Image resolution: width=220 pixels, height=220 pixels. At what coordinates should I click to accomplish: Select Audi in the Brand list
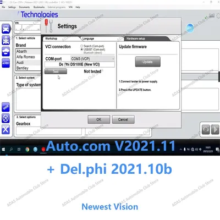coord(28,63)
